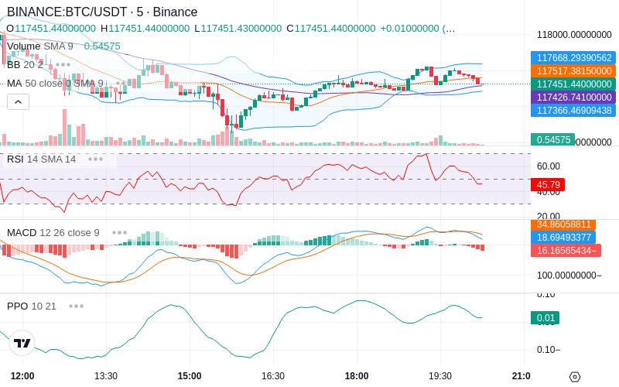Click the red RSI value label 45.79
Screen dimensions: 619x387
click(548, 184)
